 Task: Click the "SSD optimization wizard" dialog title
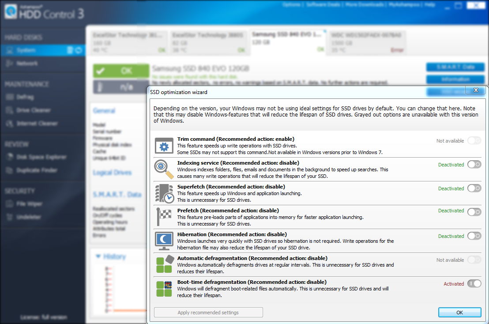pyautogui.click(x=179, y=92)
